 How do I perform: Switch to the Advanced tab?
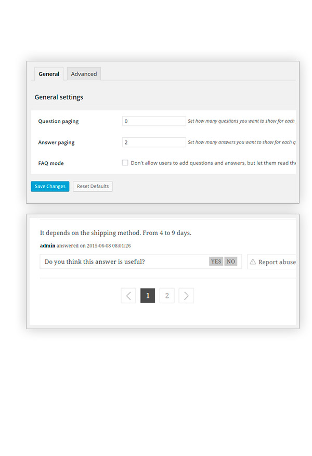tap(84, 74)
